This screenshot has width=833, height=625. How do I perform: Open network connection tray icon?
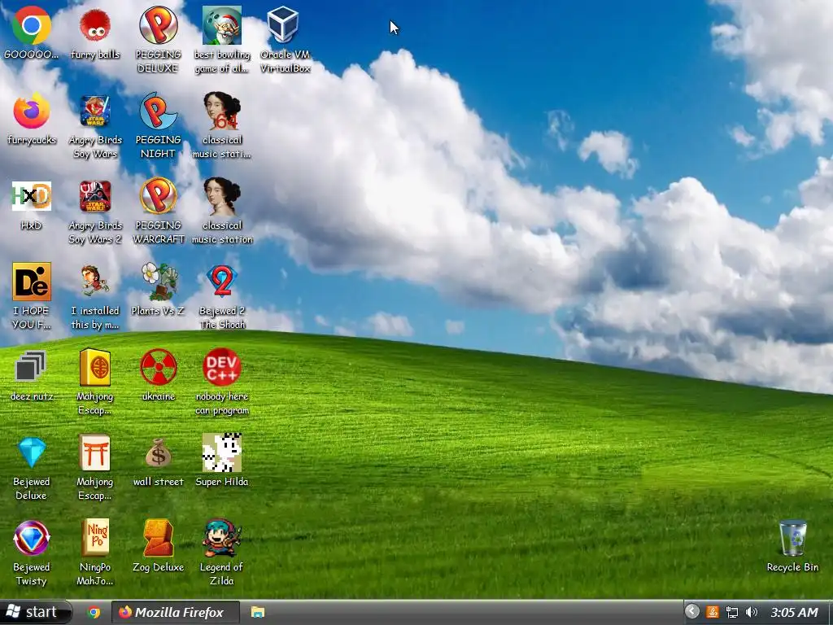tap(732, 612)
